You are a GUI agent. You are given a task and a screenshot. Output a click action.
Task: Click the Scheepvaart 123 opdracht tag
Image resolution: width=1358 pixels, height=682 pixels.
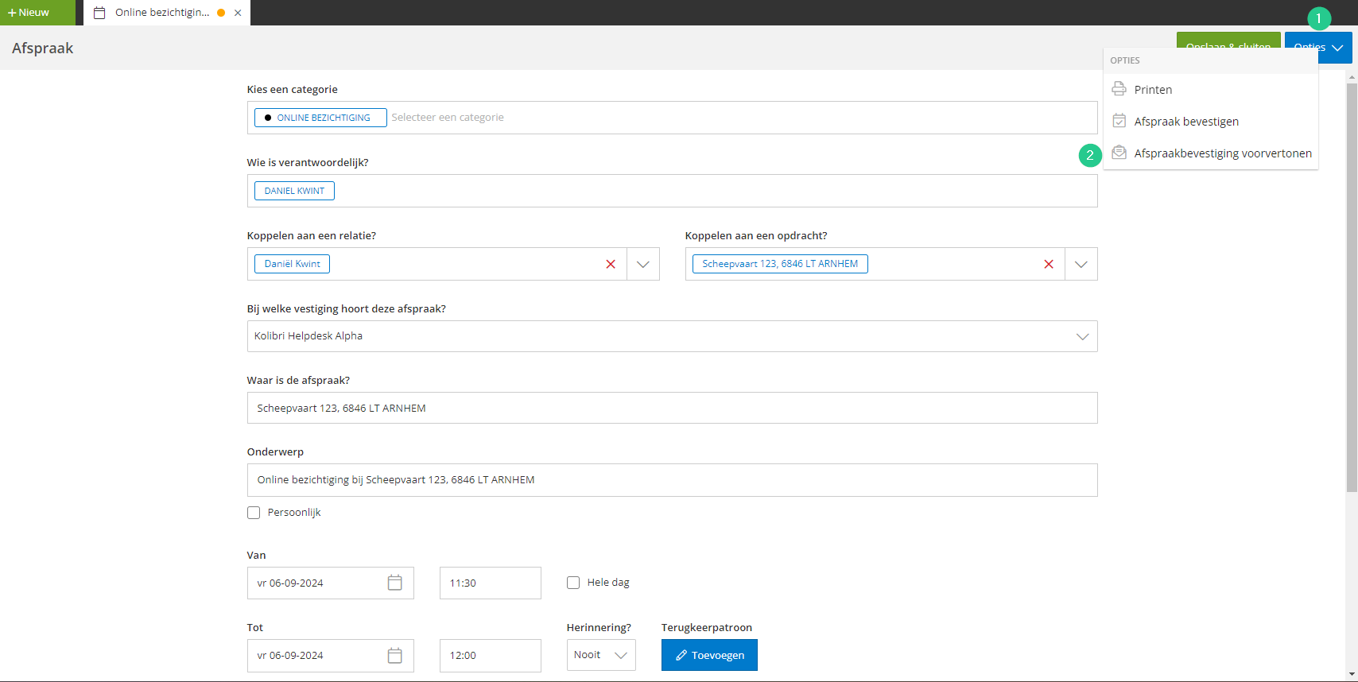(x=780, y=264)
